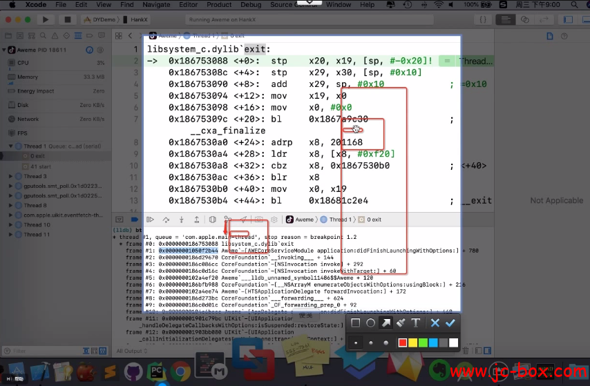
Task: Choose the smallest line thickness dot
Action: tap(356, 342)
